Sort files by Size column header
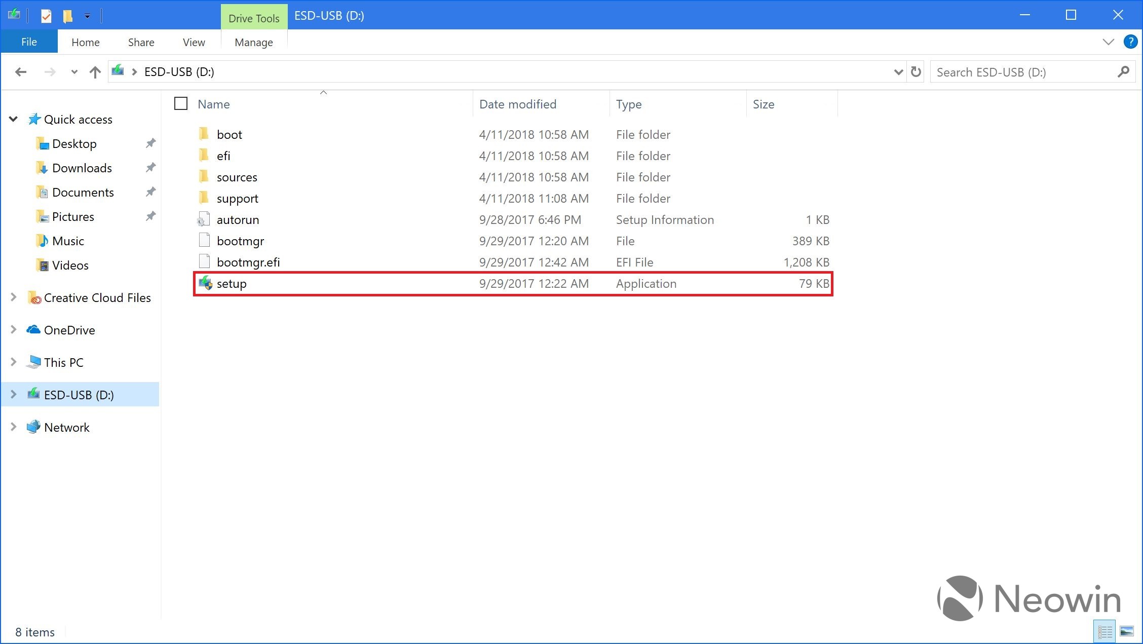The image size is (1143, 644). coord(763,104)
